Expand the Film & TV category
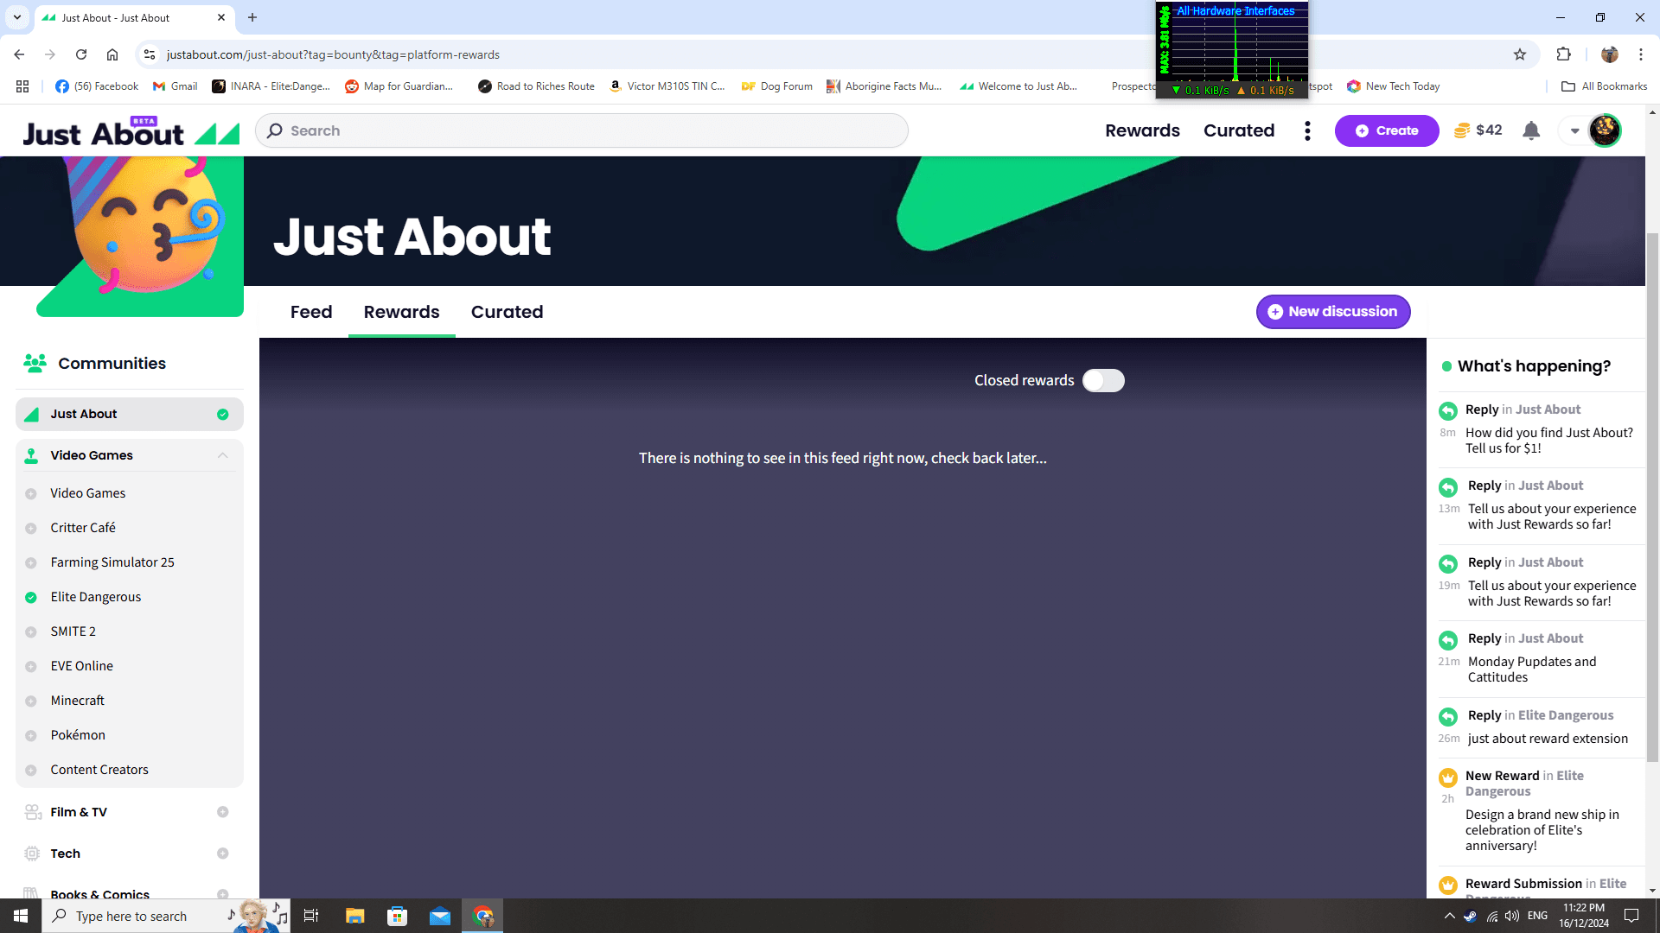The width and height of the screenshot is (1660, 933). point(223,812)
